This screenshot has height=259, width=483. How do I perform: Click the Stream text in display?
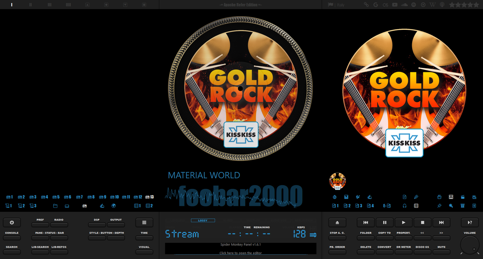click(182, 234)
